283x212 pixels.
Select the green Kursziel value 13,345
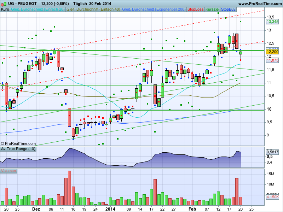tap(272, 22)
